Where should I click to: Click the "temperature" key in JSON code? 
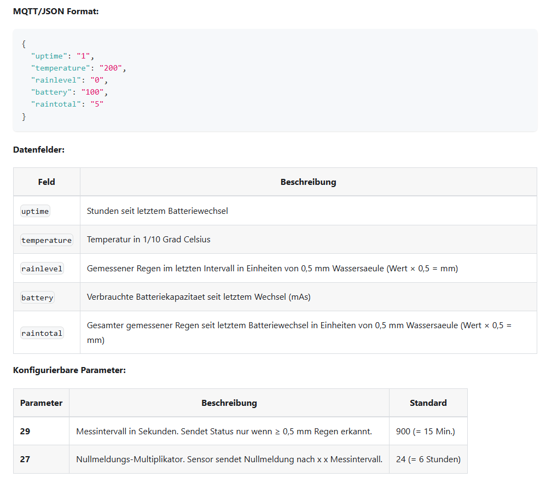point(61,68)
